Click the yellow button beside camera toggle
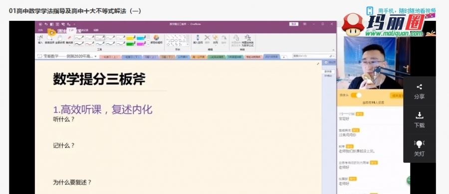 click(397, 96)
